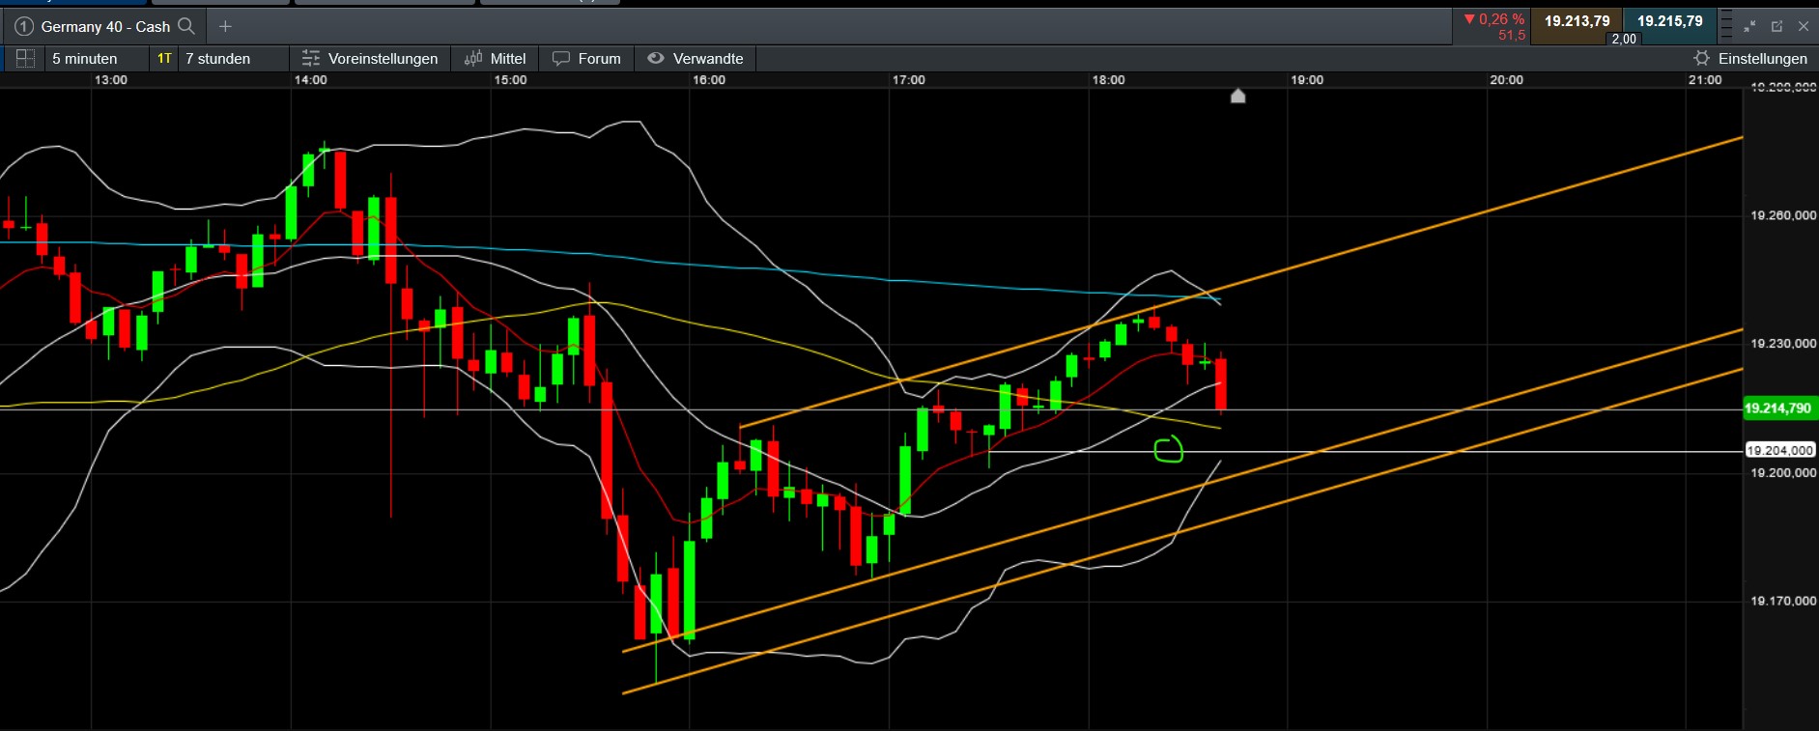Click the 15:00 time axis label

coord(510,80)
